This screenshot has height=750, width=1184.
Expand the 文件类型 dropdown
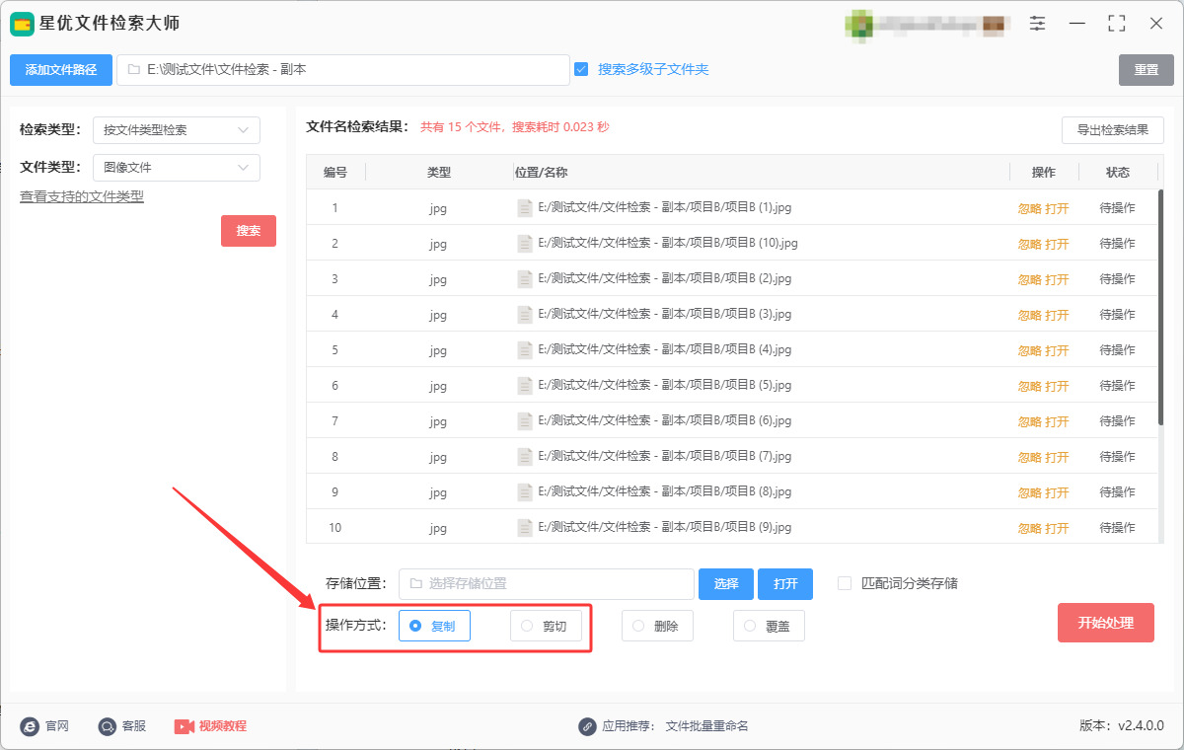point(177,168)
